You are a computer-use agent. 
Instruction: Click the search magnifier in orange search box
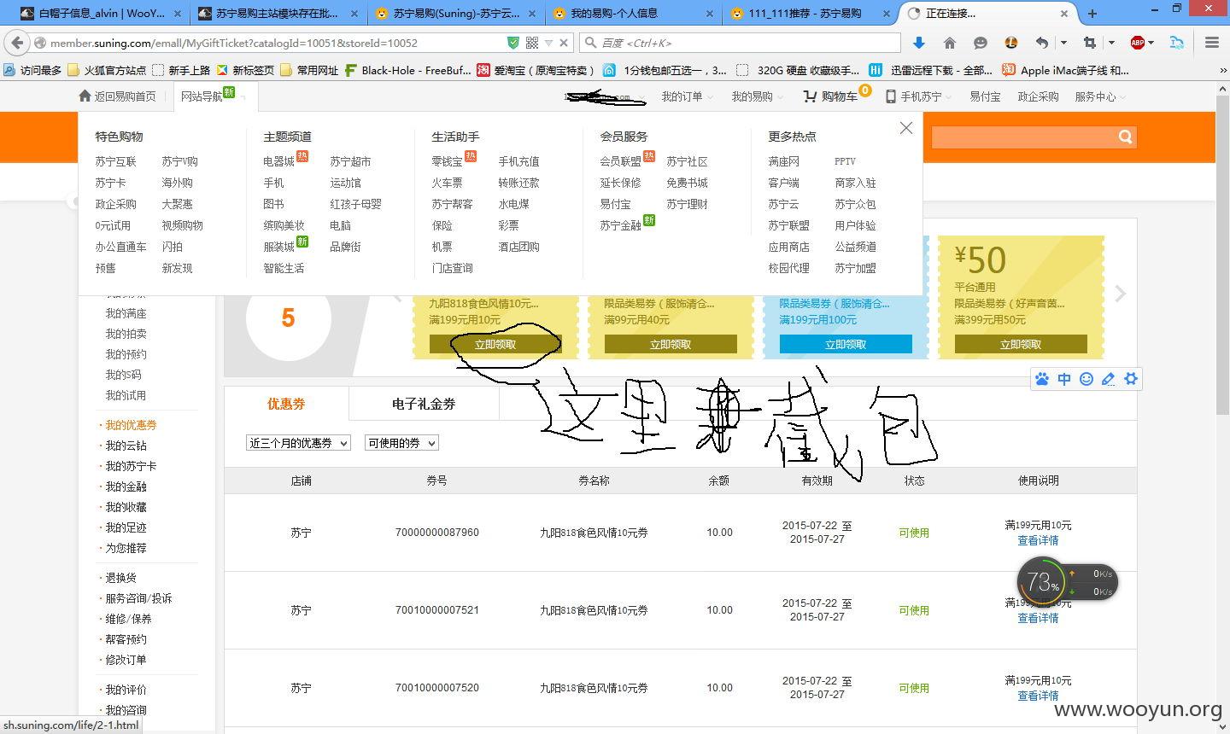pos(1126,137)
